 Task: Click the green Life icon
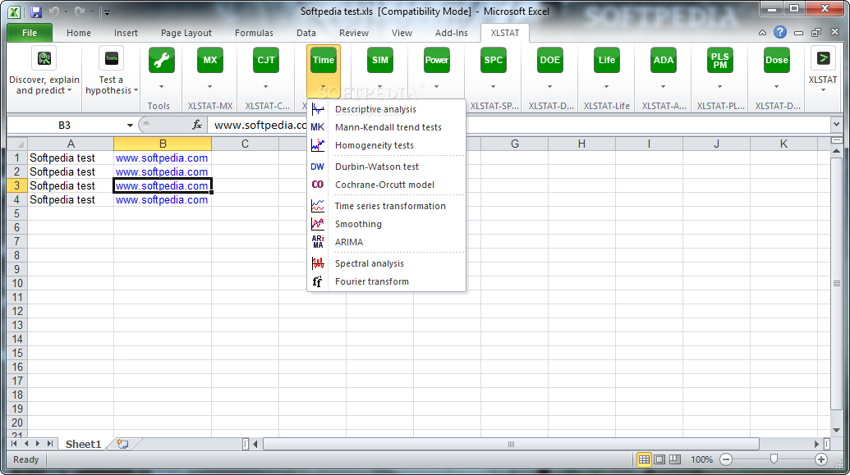[607, 60]
